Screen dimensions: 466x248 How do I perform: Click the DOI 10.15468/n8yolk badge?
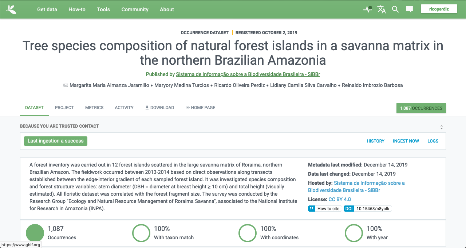pos(368,209)
